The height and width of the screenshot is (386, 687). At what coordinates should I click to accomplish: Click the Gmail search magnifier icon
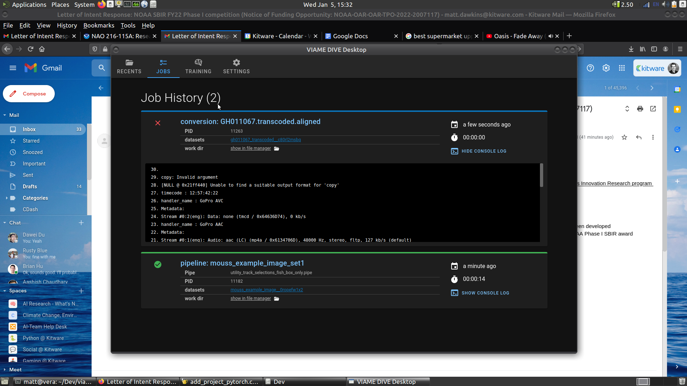point(102,68)
